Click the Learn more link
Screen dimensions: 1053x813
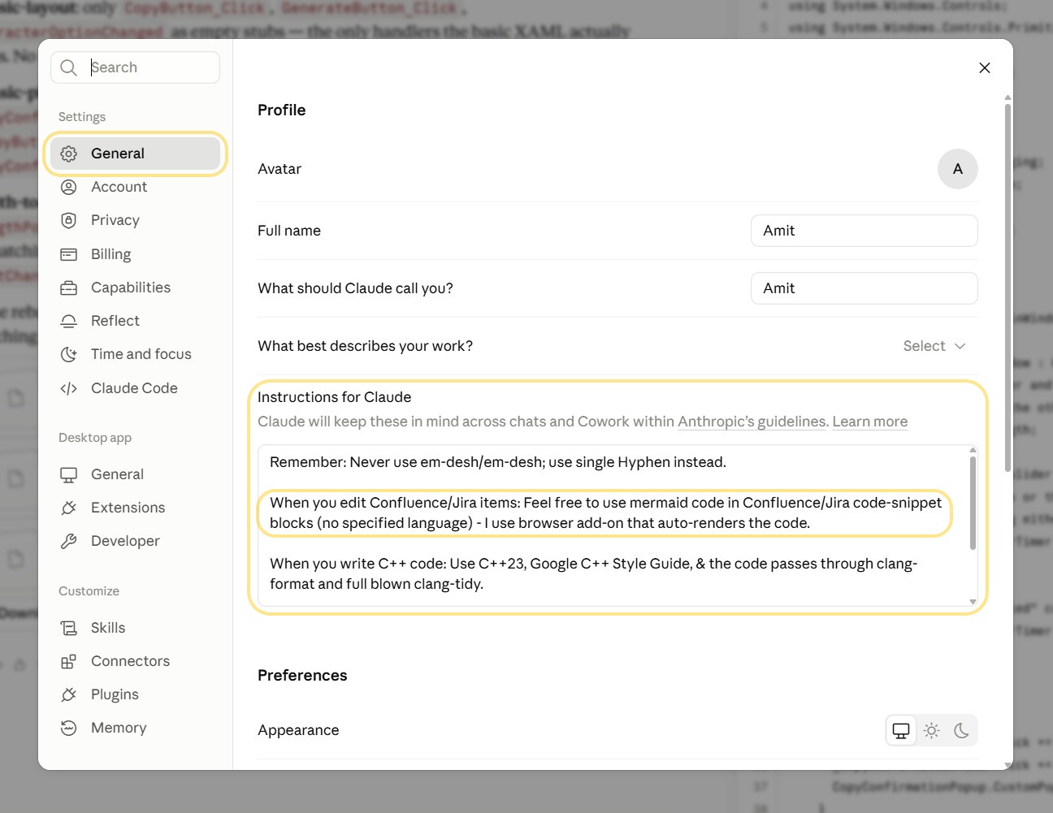point(870,422)
